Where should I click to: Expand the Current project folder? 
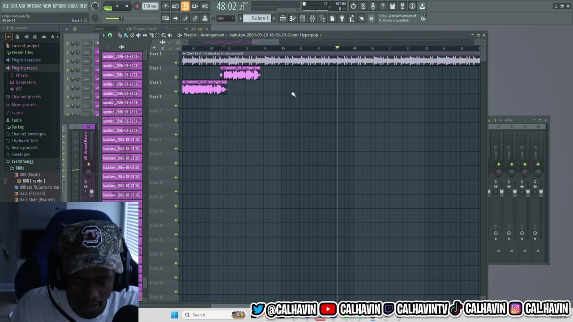tap(25, 46)
